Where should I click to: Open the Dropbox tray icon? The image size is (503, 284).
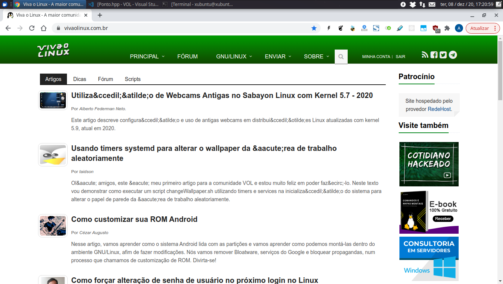click(413, 4)
